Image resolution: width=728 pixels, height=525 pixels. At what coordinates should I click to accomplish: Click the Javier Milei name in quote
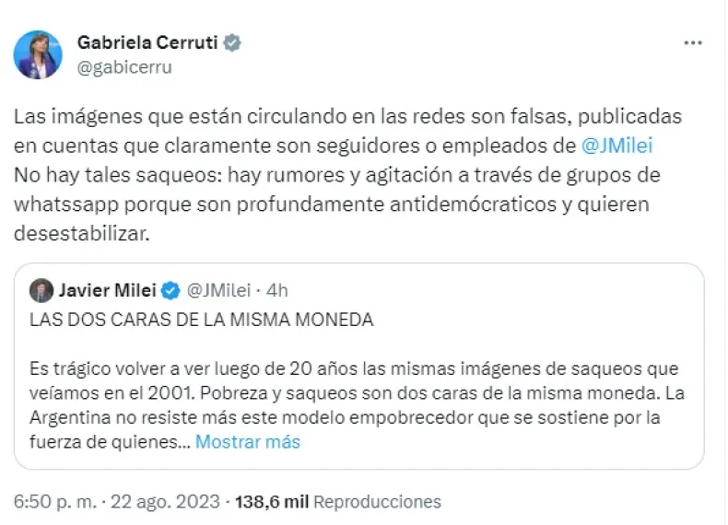tap(108, 291)
